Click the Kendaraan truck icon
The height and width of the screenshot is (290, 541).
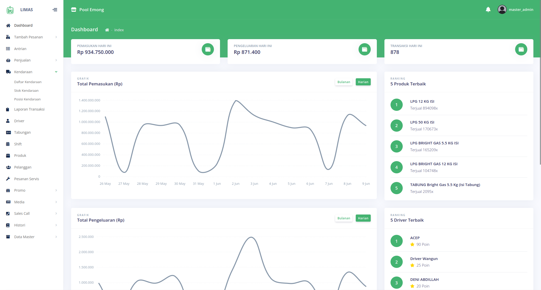[8, 72]
